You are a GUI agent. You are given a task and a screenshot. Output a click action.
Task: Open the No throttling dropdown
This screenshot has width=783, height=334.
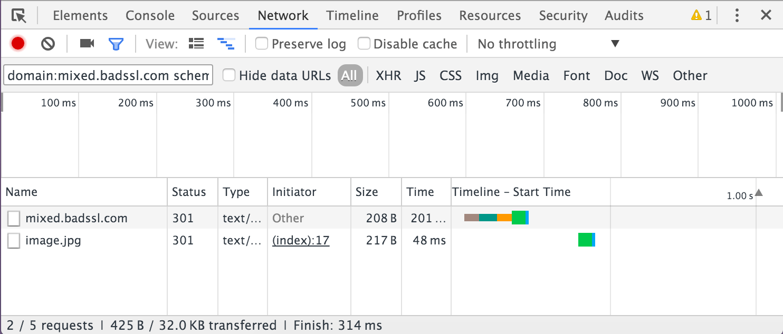tap(548, 44)
